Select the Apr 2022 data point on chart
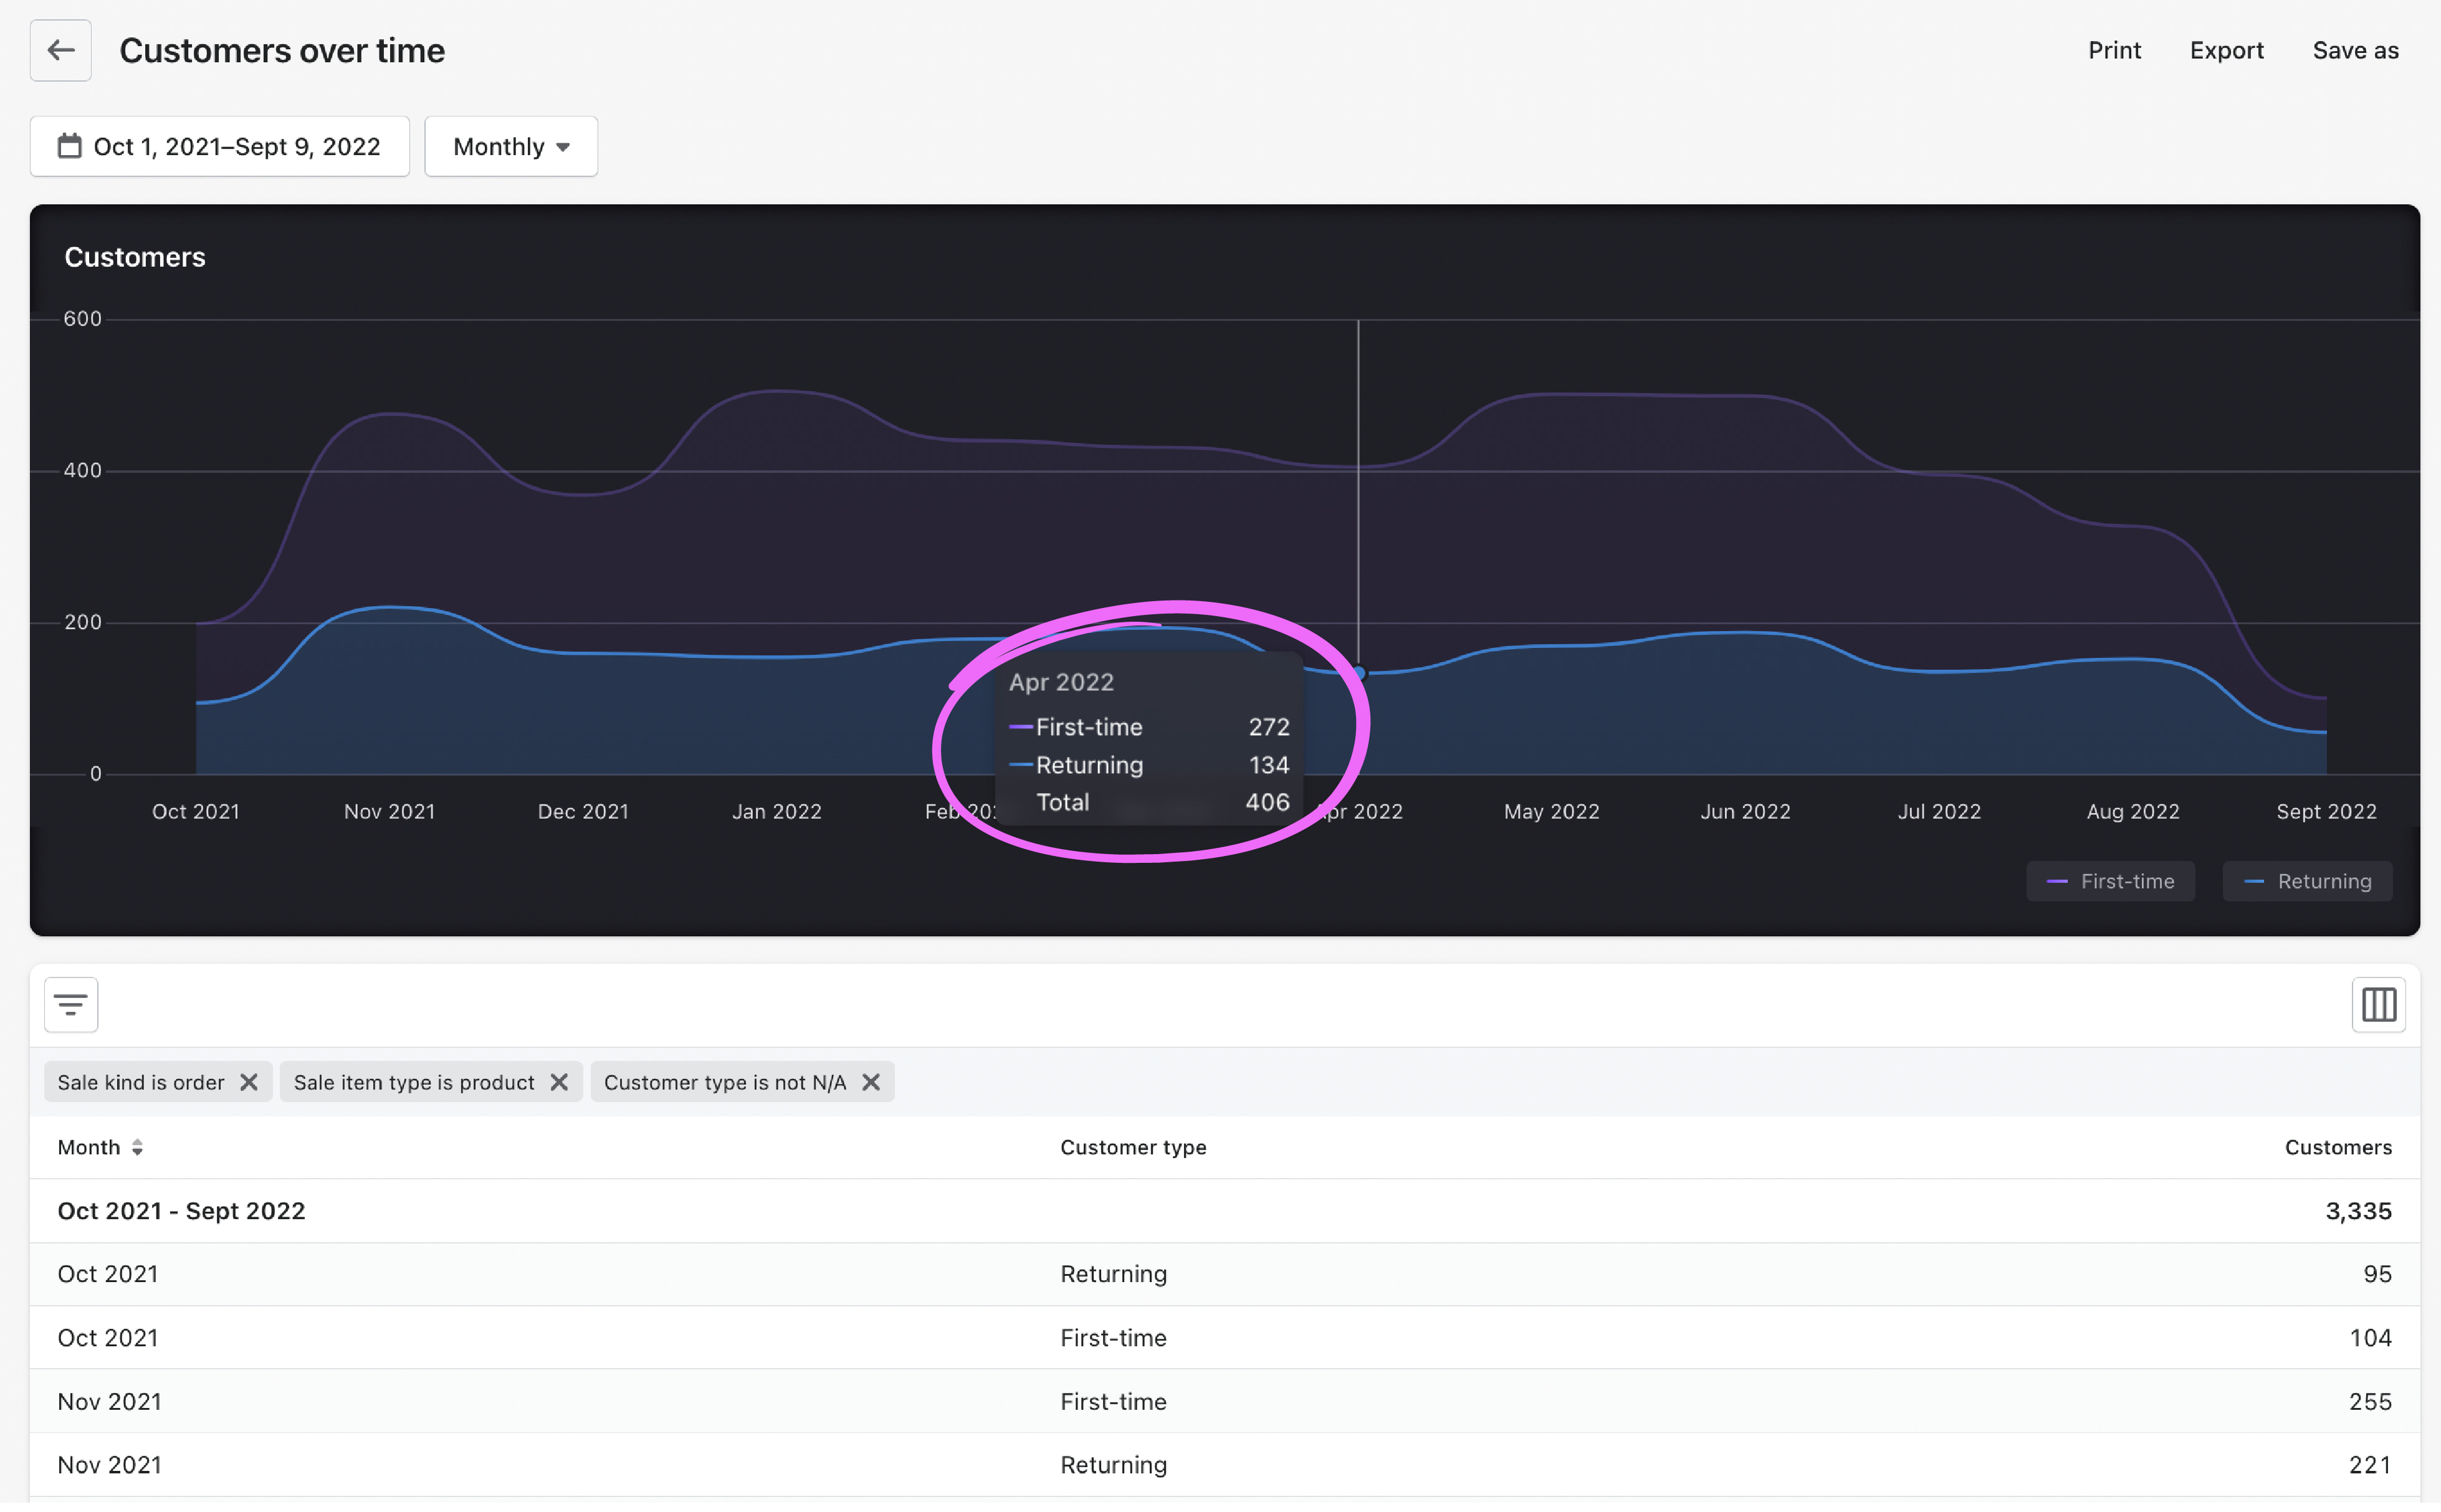Image resolution: width=2441 pixels, height=1512 pixels. click(x=1359, y=673)
